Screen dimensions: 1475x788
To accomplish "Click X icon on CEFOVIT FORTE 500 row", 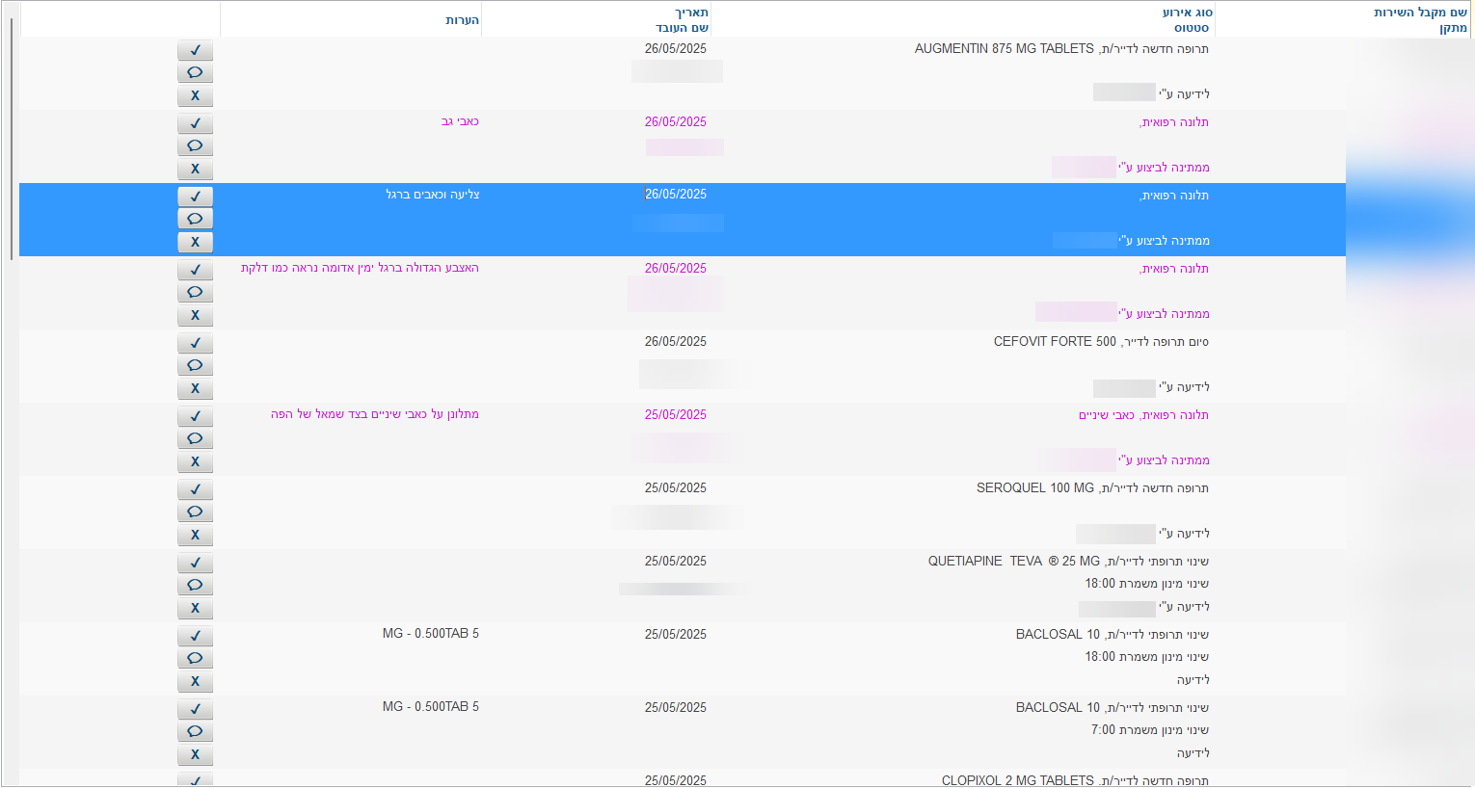I will point(195,389).
